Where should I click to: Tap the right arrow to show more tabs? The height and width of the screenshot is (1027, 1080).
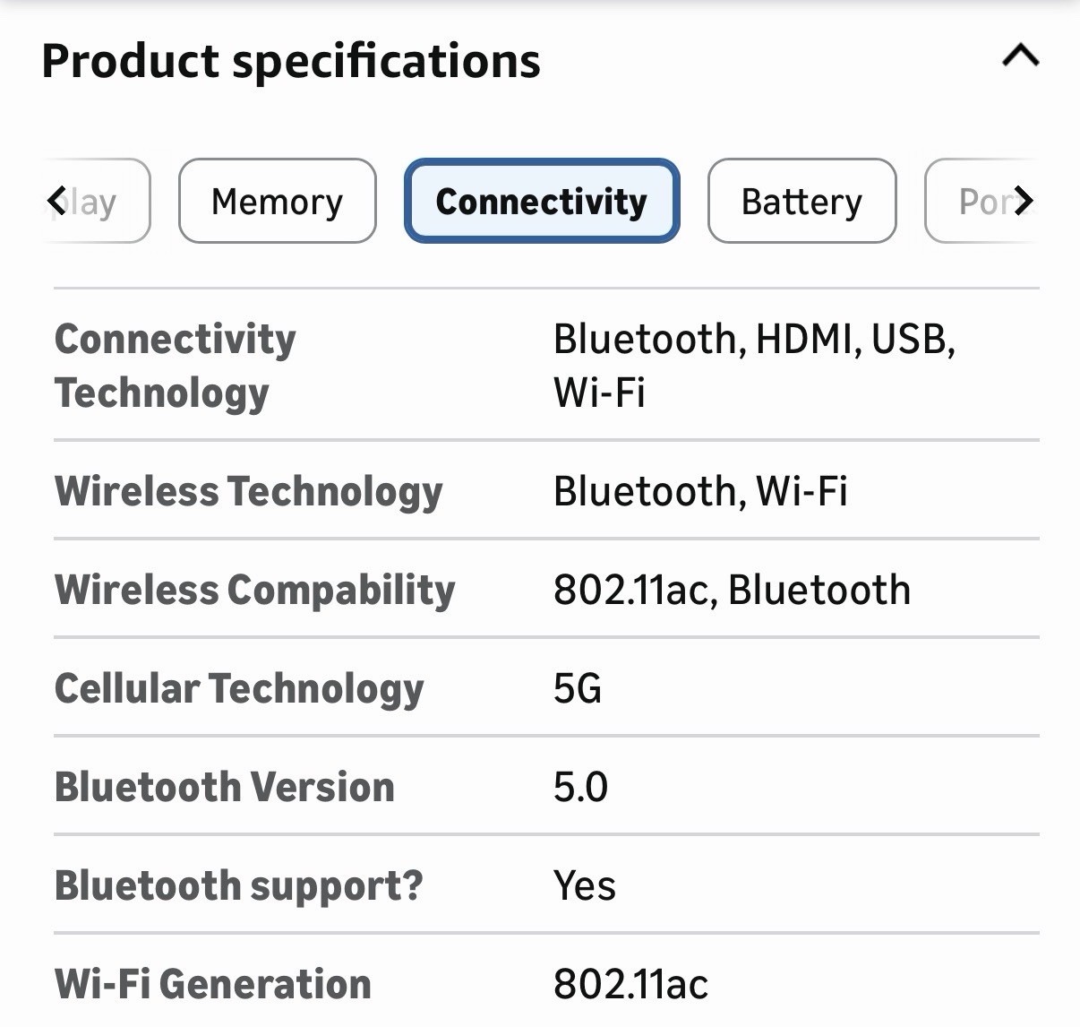(1024, 201)
